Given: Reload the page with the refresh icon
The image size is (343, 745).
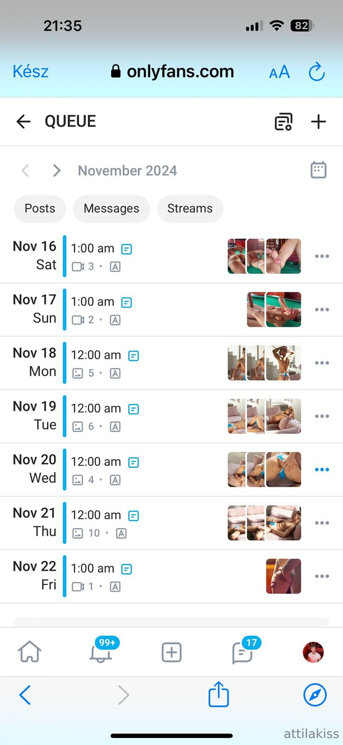Looking at the screenshot, I should point(317,72).
